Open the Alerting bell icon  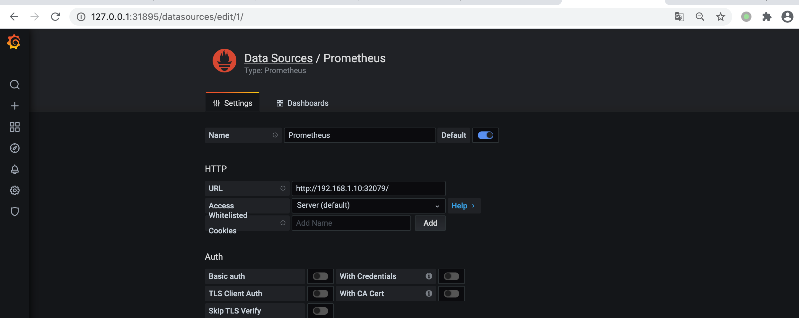tap(15, 169)
